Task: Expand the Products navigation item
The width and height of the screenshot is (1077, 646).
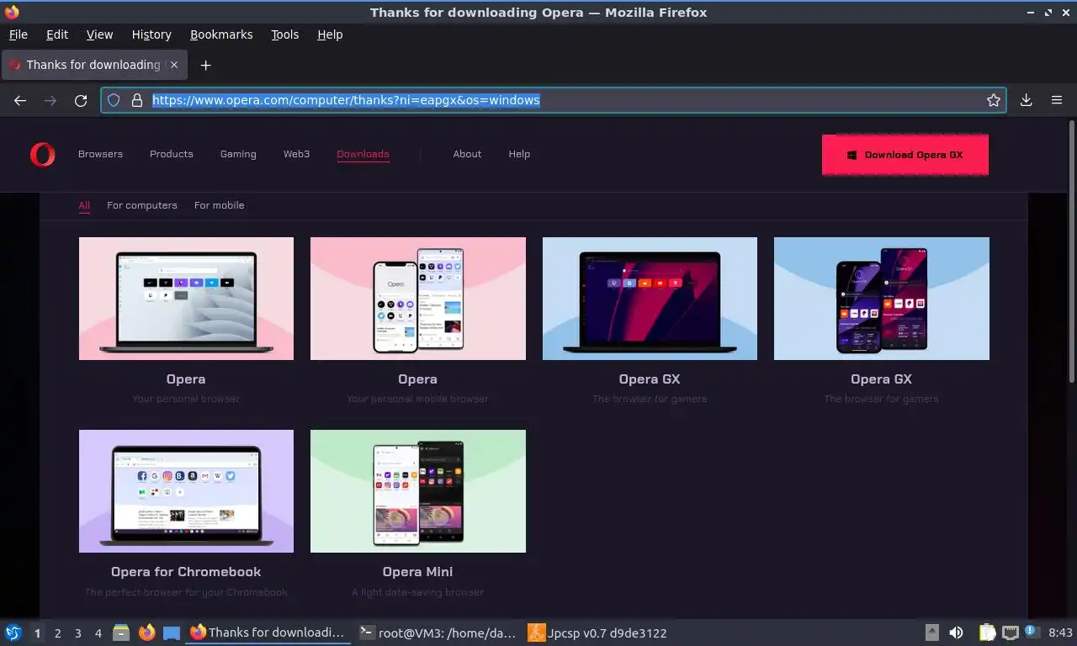Action: [x=172, y=154]
